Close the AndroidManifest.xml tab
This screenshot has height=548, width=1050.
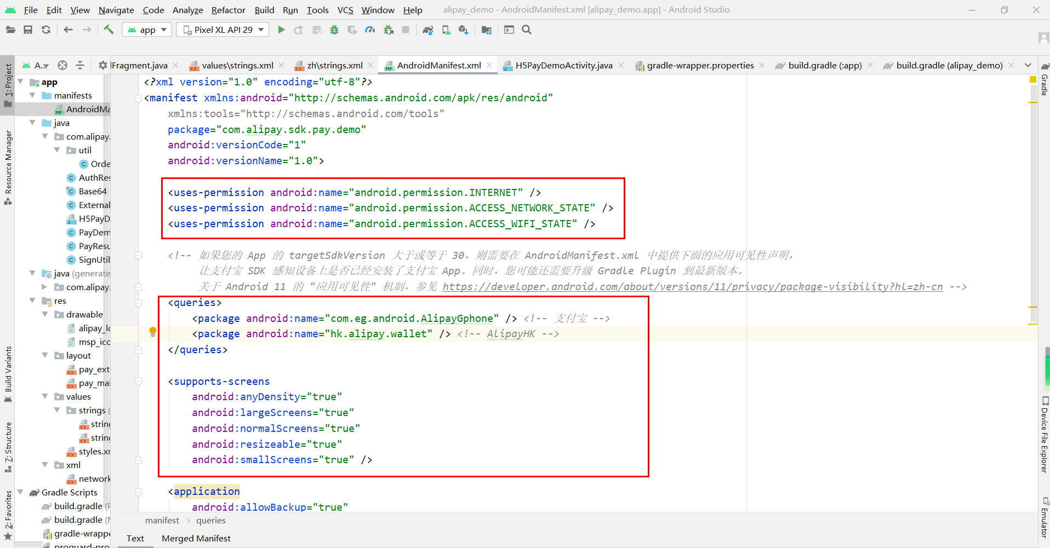[489, 65]
